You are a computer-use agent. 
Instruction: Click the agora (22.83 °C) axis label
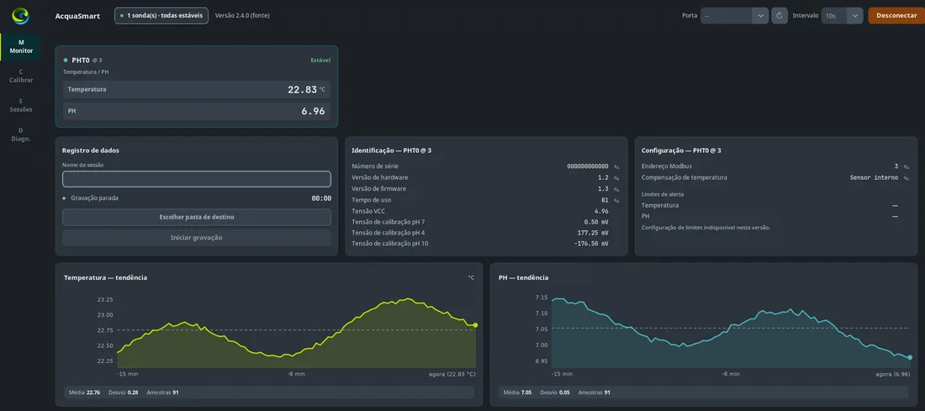coord(452,374)
